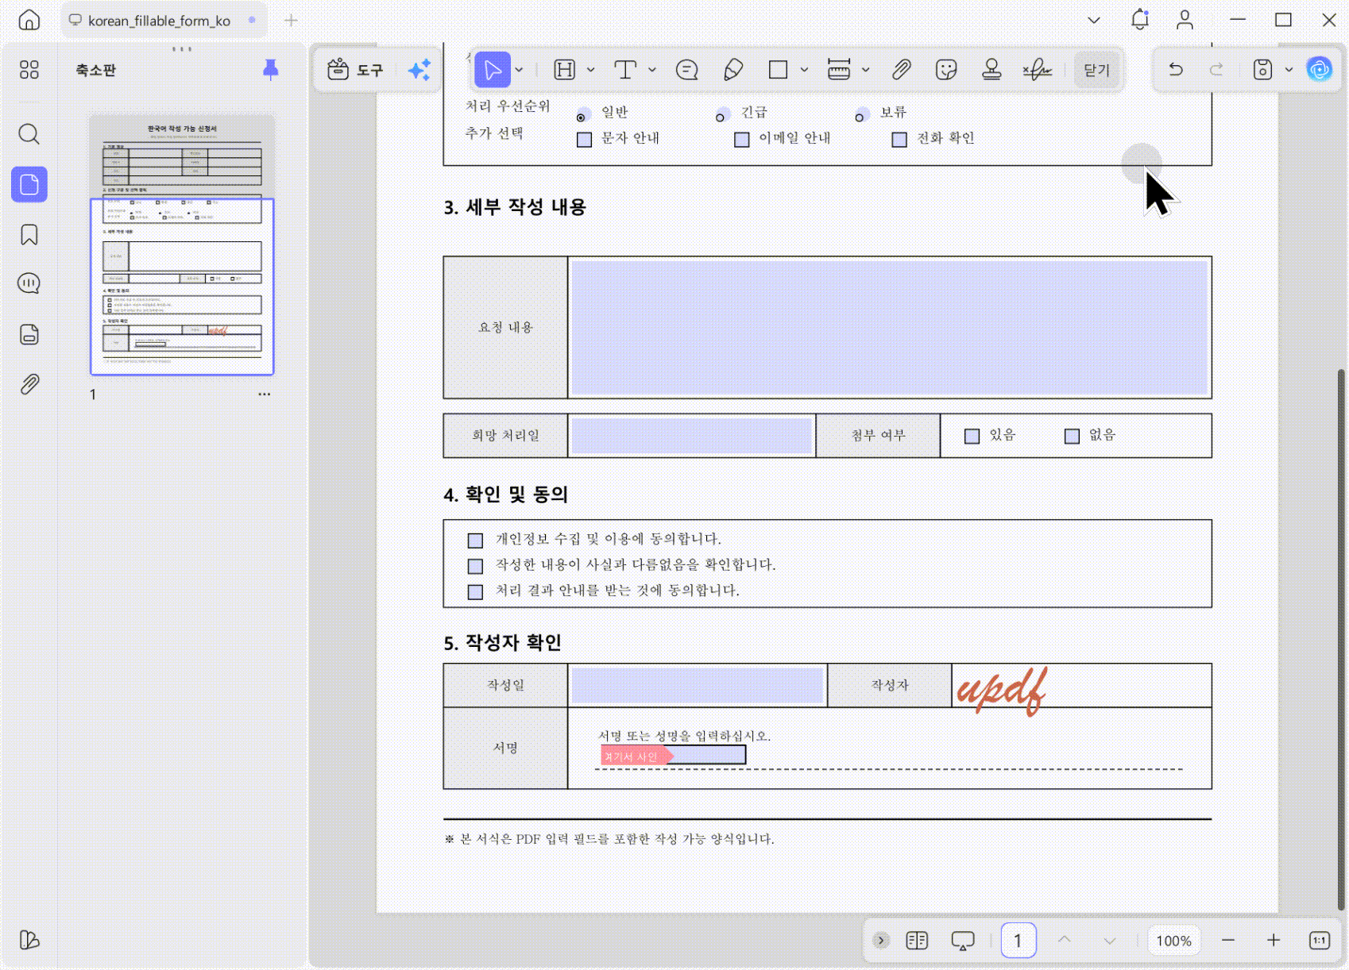Screen dimensions: 1349x970
Task: Undo the last action
Action: 1176,70
